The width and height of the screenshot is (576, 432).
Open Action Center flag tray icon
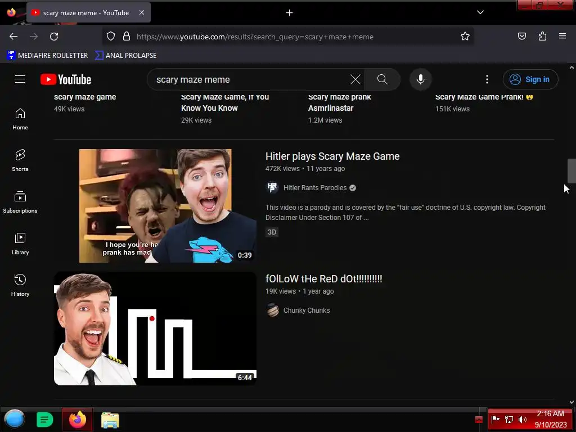(x=495, y=419)
